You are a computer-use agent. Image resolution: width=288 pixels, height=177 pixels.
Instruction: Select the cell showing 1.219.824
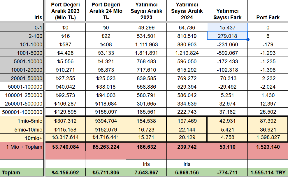(187, 53)
